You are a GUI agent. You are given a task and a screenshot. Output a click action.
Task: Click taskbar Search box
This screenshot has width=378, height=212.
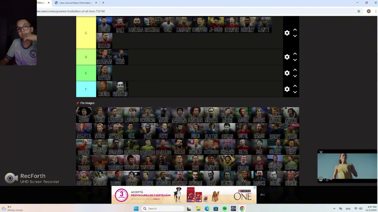(x=163, y=208)
